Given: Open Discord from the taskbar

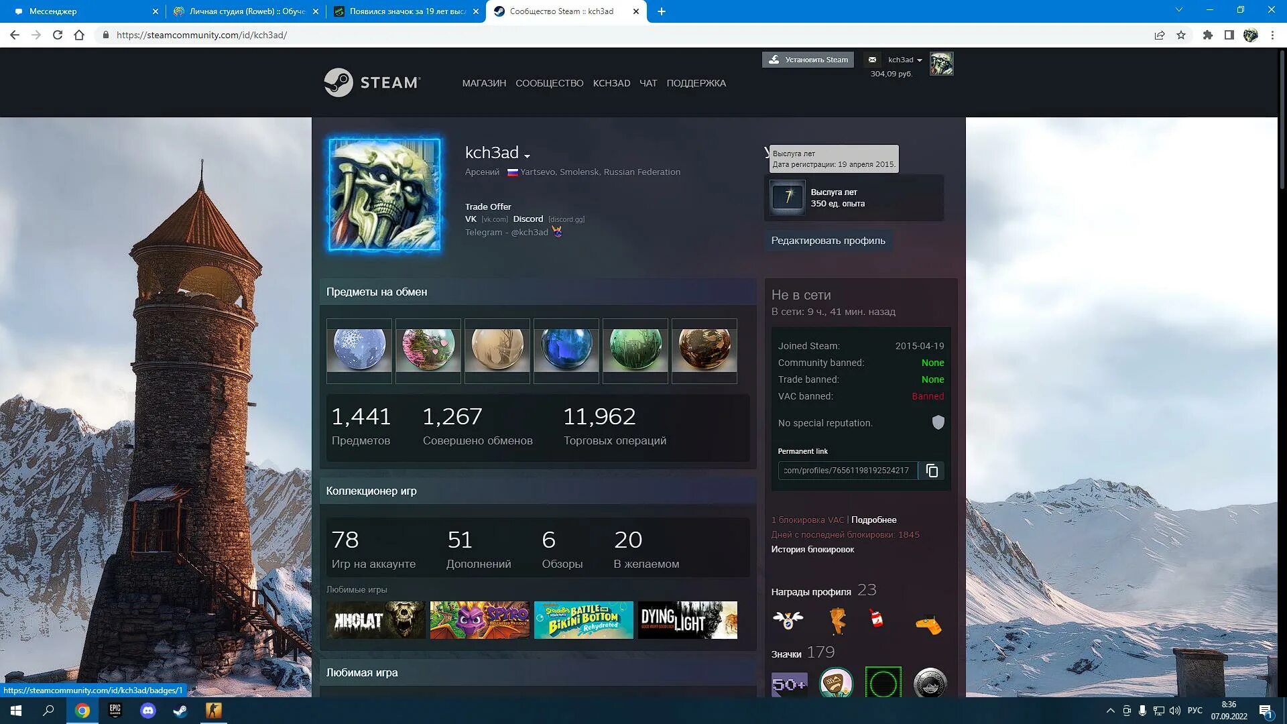Looking at the screenshot, I should click(147, 711).
